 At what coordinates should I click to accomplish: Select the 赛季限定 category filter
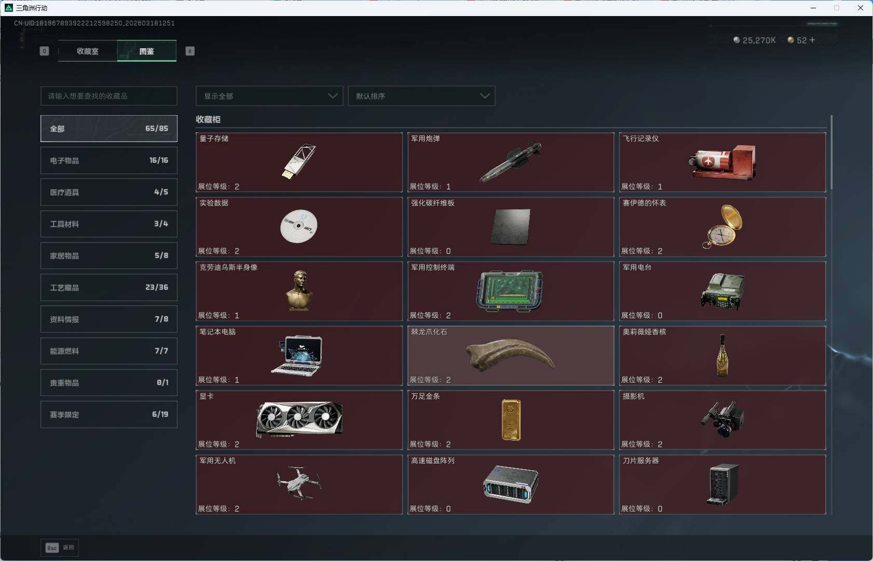click(x=109, y=414)
